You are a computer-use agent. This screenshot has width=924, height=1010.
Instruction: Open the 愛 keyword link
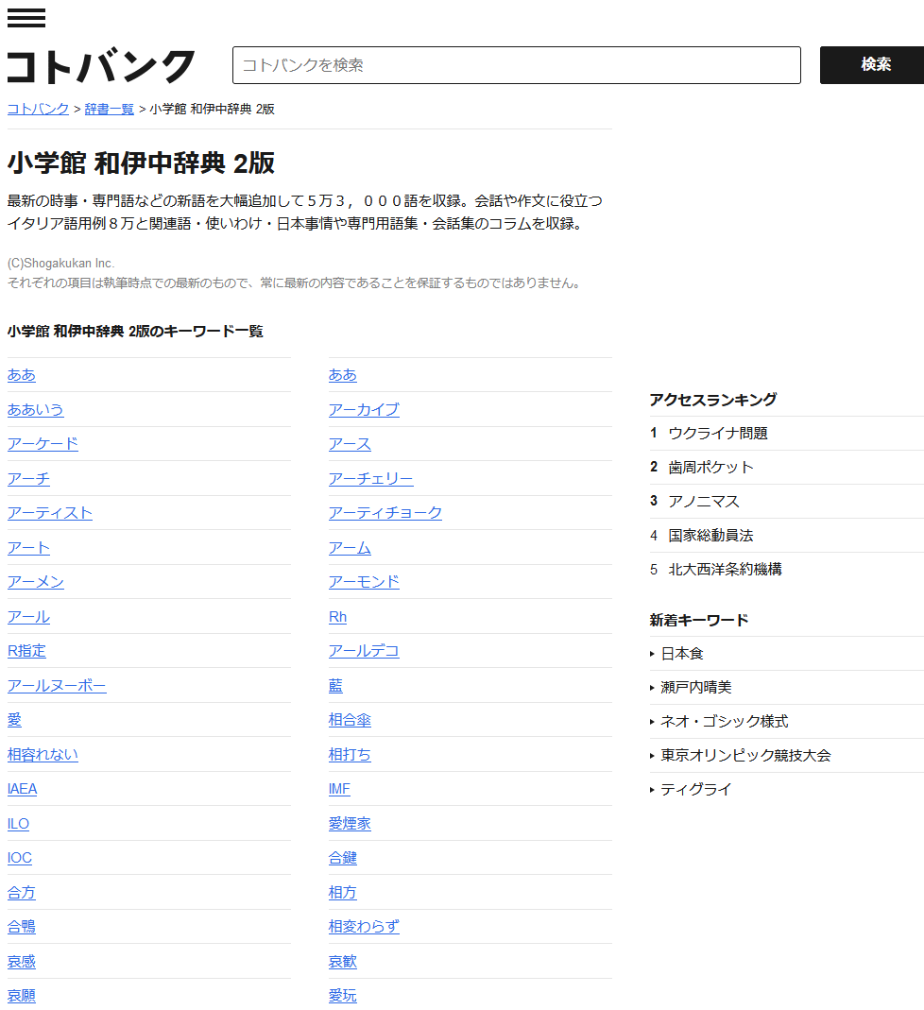pyautogui.click(x=14, y=720)
